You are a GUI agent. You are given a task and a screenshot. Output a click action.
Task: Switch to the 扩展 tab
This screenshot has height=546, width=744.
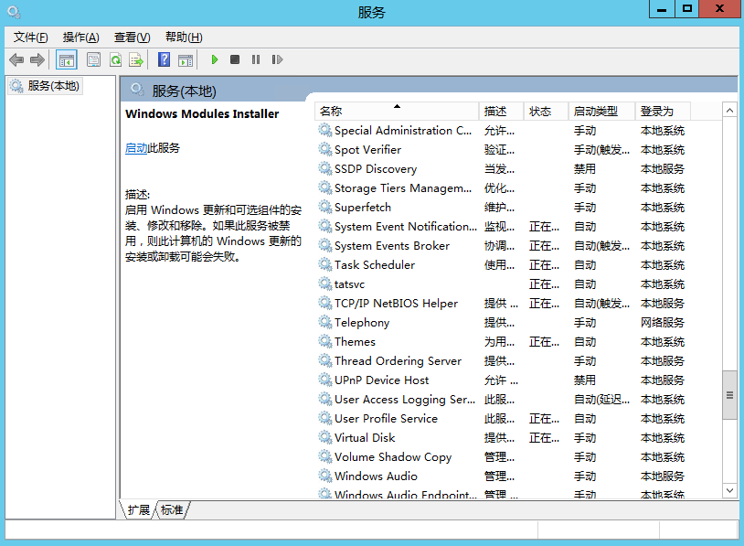(x=139, y=510)
